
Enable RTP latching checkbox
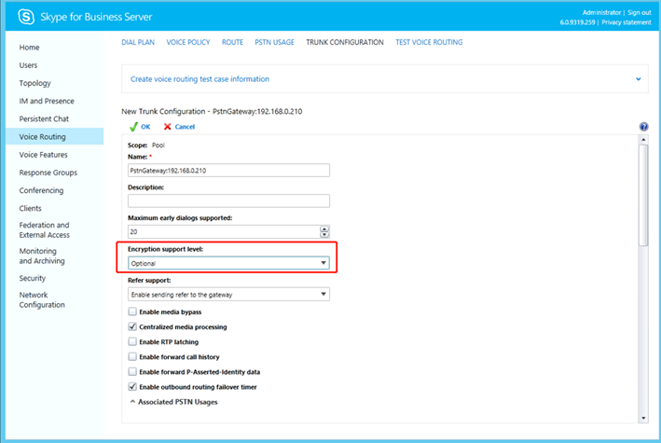point(132,341)
